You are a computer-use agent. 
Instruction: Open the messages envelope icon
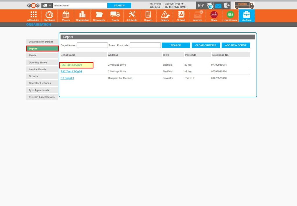tap(218, 5)
